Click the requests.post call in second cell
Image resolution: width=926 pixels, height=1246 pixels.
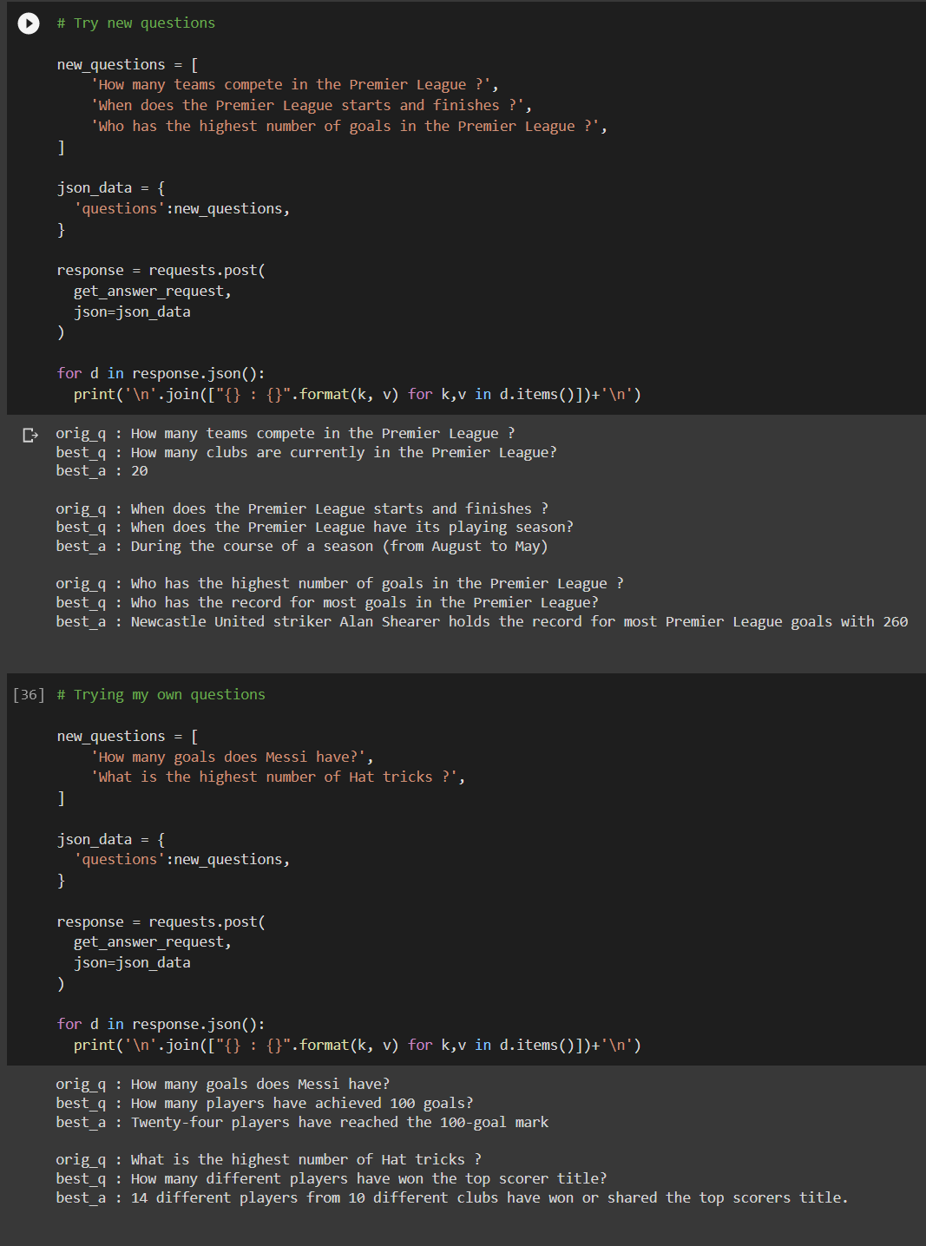pyautogui.click(x=207, y=921)
